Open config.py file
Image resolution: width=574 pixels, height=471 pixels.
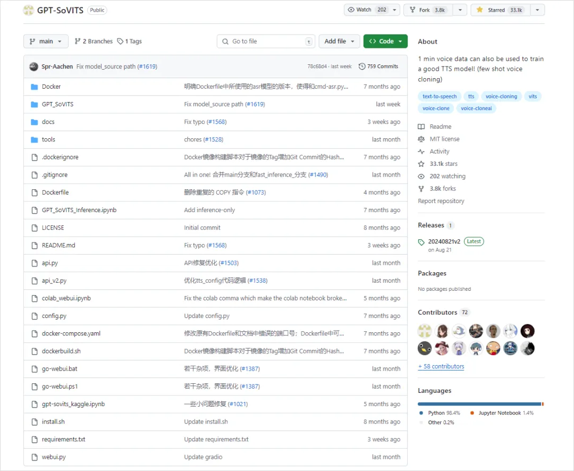tap(54, 316)
